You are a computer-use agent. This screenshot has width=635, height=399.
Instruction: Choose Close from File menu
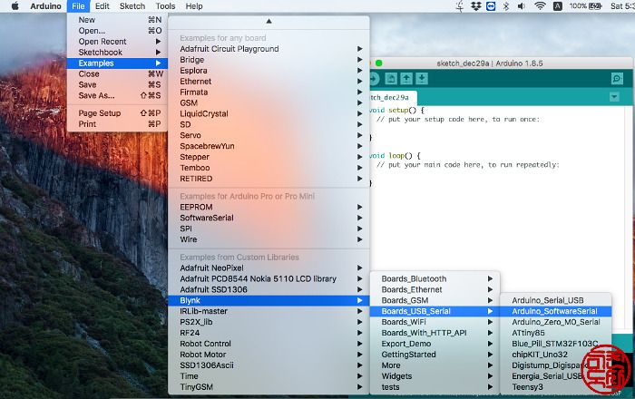click(x=117, y=74)
